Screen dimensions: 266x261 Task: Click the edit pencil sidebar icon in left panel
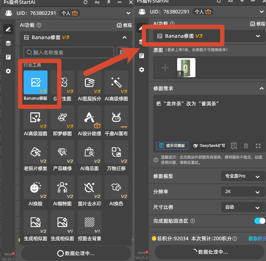click(x=8, y=29)
